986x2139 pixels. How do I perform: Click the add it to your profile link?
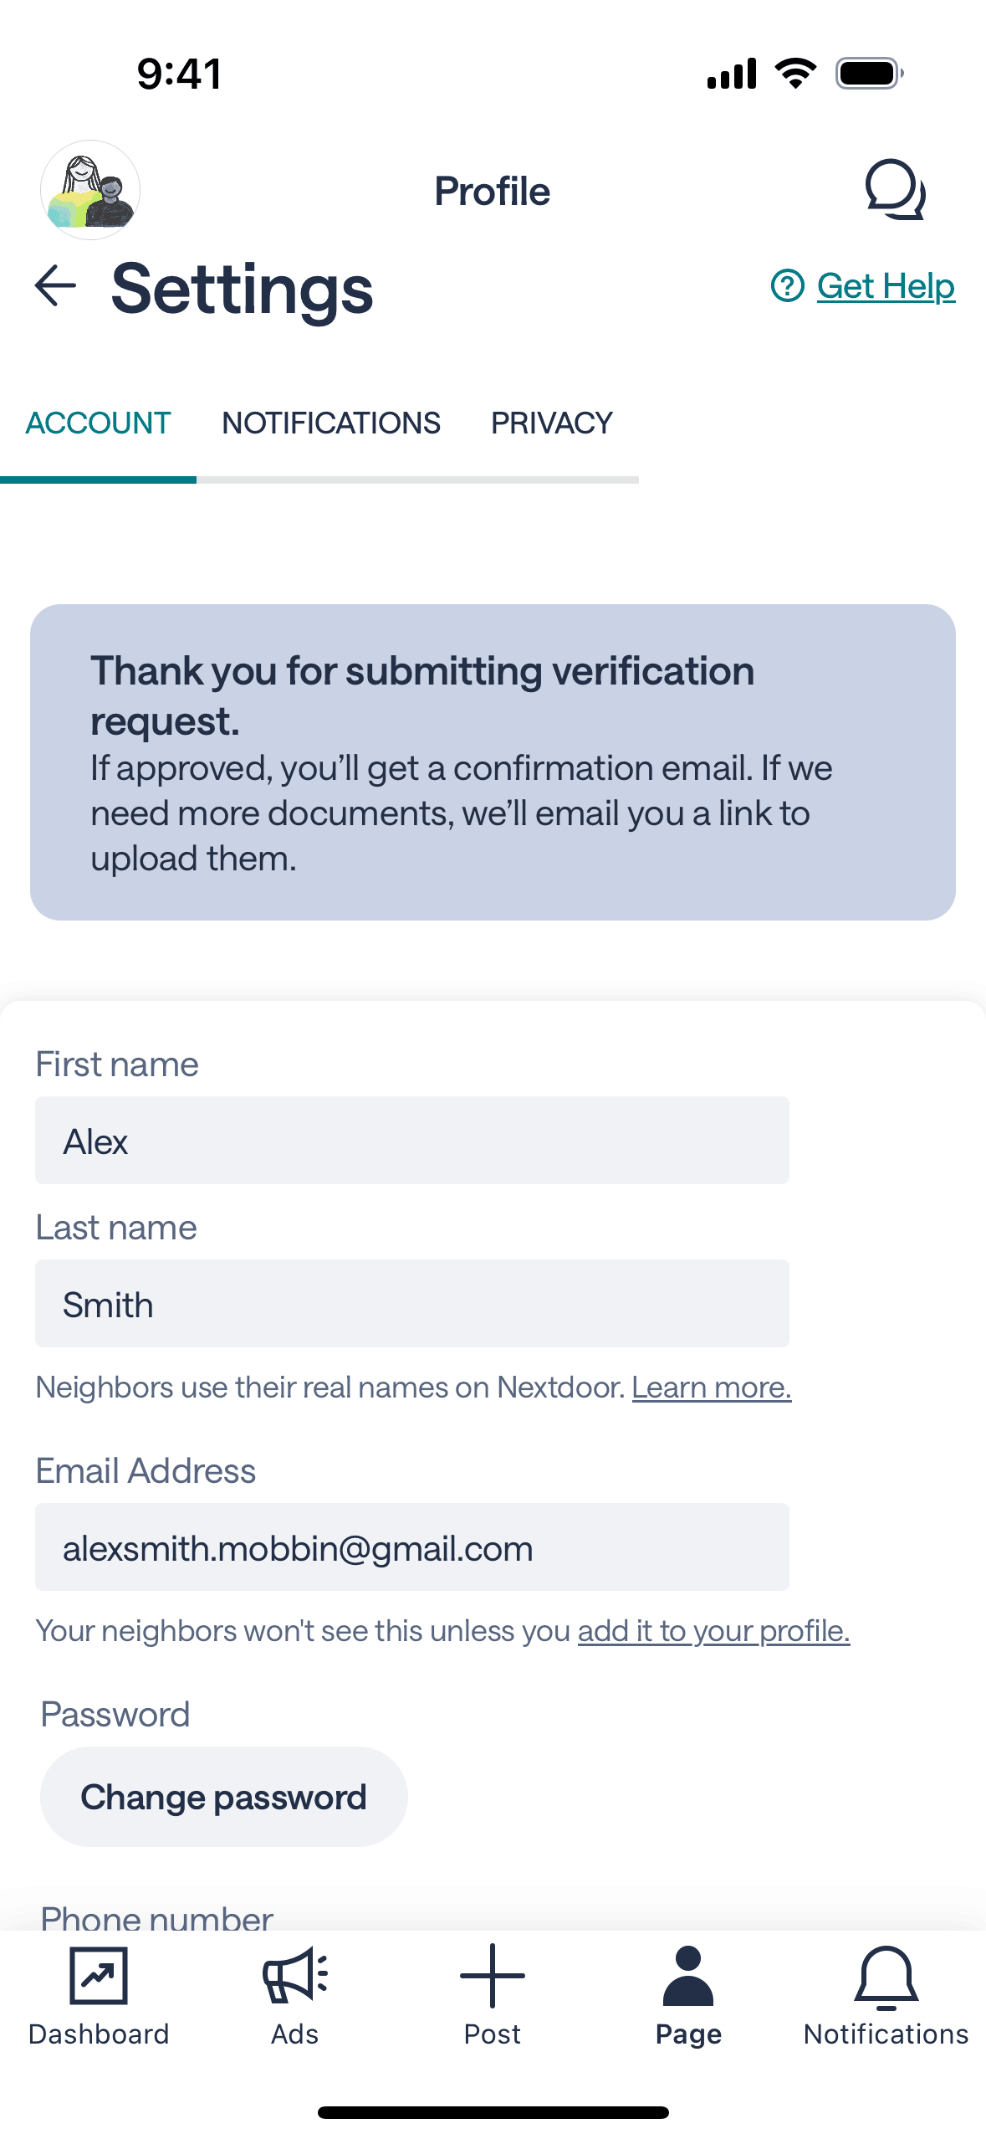pyautogui.click(x=713, y=1631)
